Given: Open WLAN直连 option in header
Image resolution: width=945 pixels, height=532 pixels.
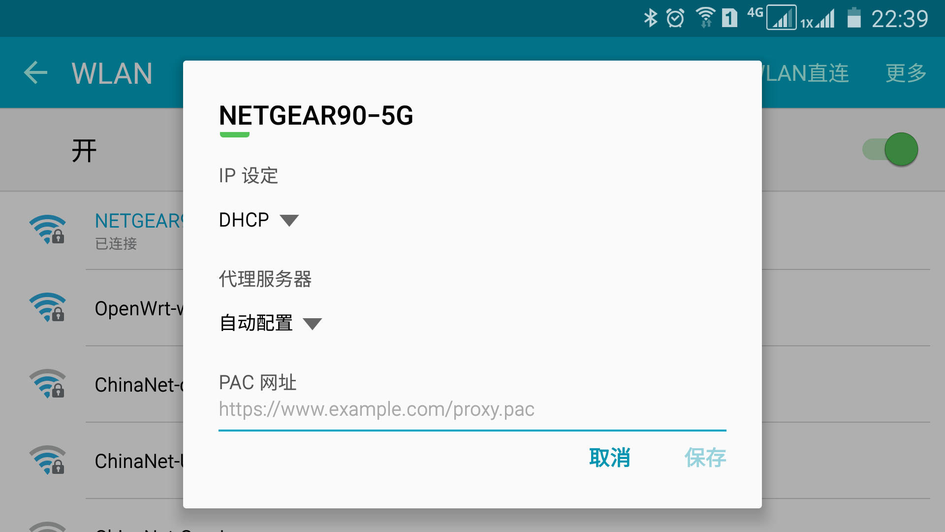Looking at the screenshot, I should point(806,73).
